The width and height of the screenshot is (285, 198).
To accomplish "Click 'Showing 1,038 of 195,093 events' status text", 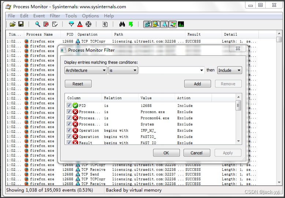I will point(49,190).
